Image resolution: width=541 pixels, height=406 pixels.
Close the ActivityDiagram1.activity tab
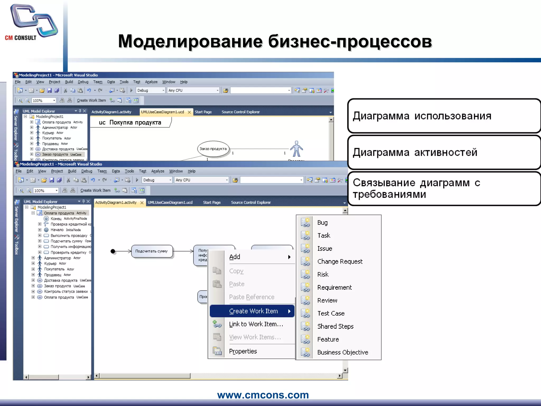pos(142,203)
